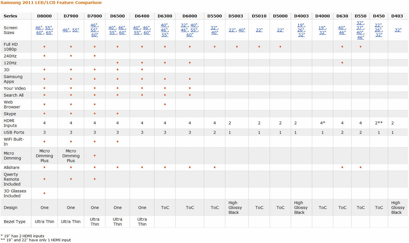The width and height of the screenshot is (409, 243).
Task: Open the 32" size link under D550
Action: [360, 23]
